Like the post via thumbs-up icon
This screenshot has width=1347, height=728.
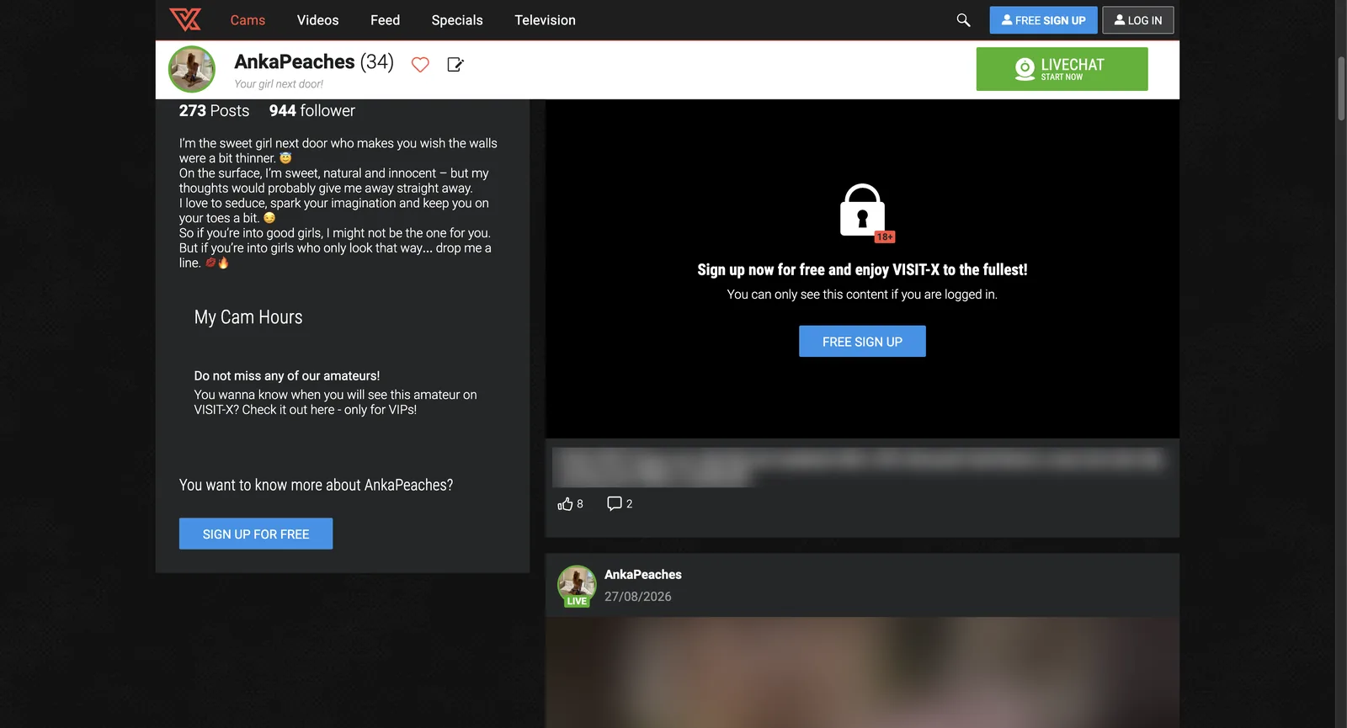pyautogui.click(x=565, y=503)
